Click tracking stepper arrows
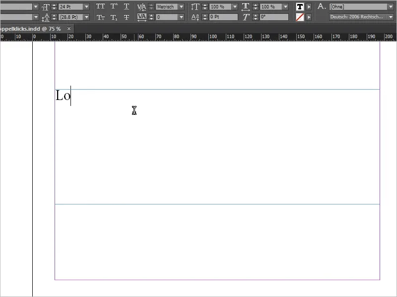The image size is (397, 297). 151,17
